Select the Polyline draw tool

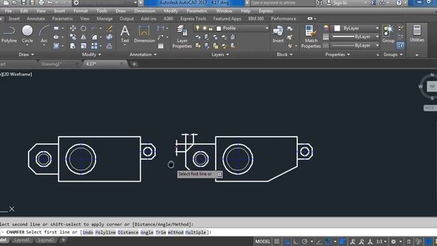click(x=9, y=33)
